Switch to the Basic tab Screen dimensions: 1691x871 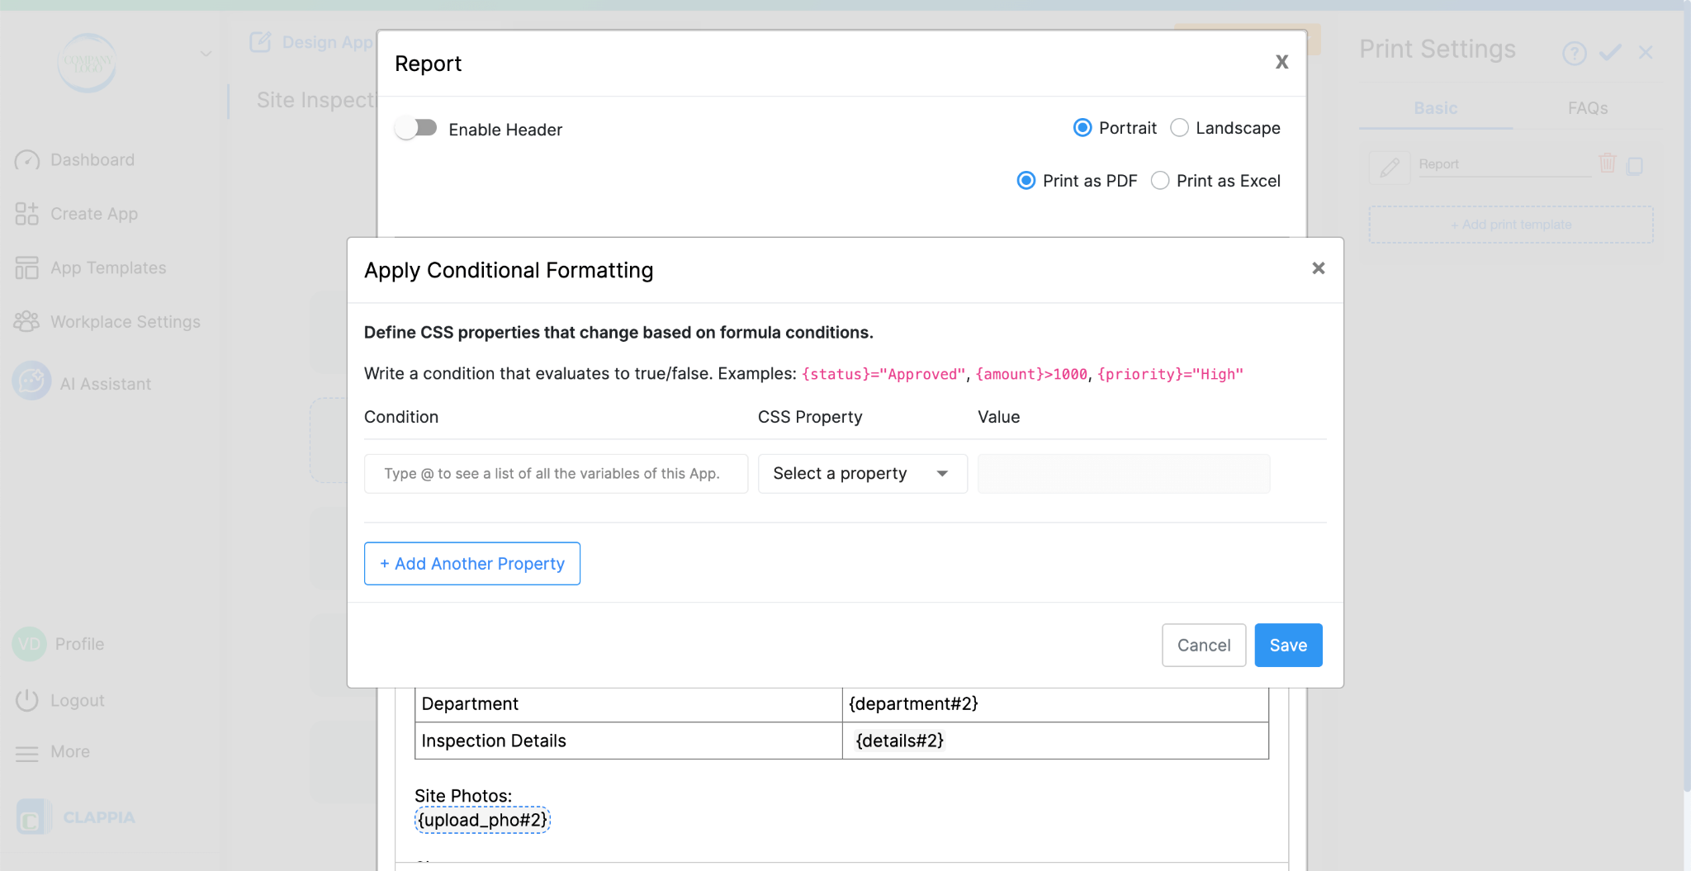click(1436, 108)
